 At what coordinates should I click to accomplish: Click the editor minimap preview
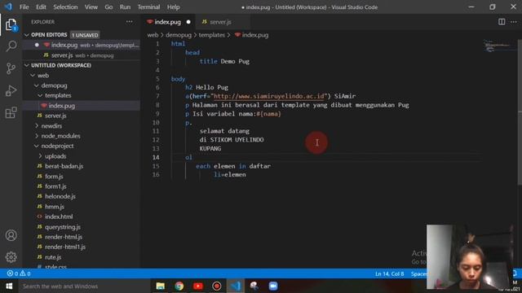(x=499, y=46)
